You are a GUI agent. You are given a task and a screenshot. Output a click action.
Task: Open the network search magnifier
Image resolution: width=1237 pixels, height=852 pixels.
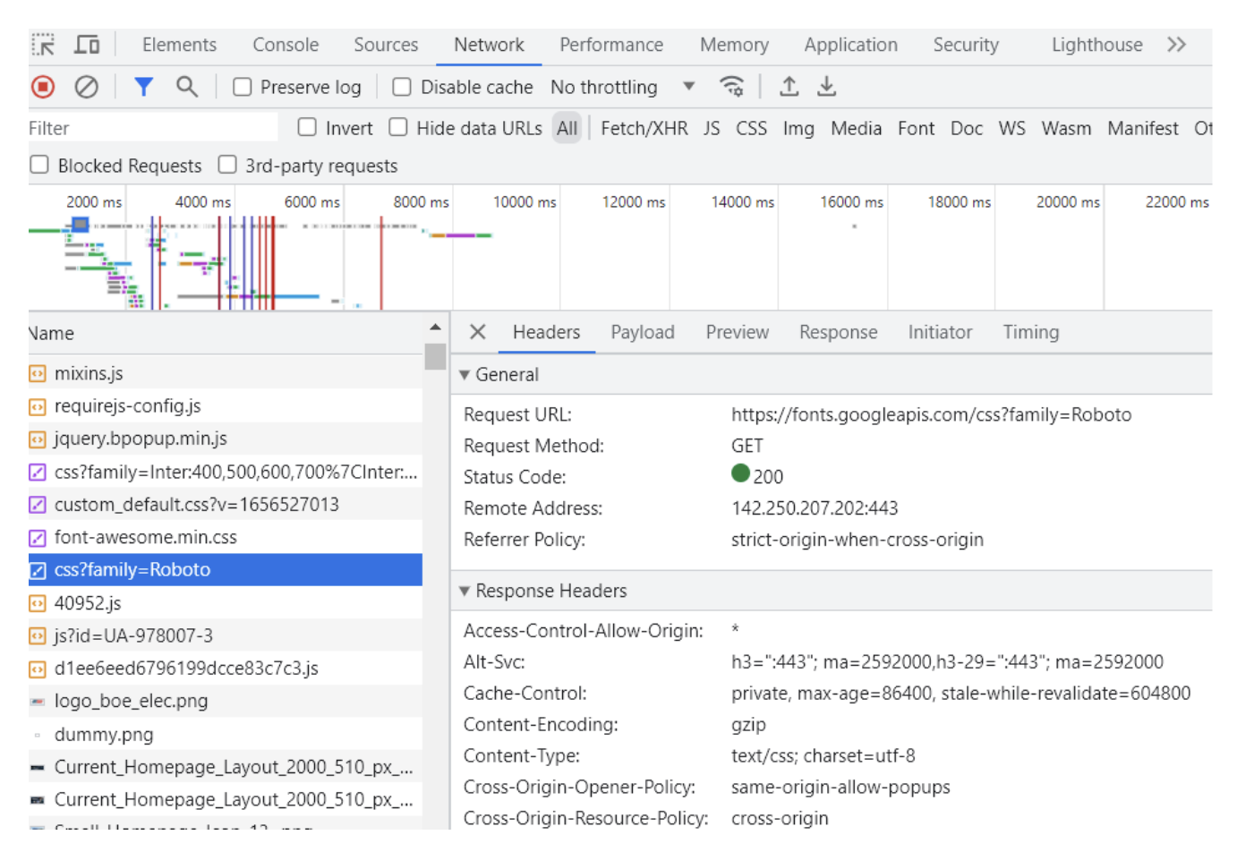(186, 87)
